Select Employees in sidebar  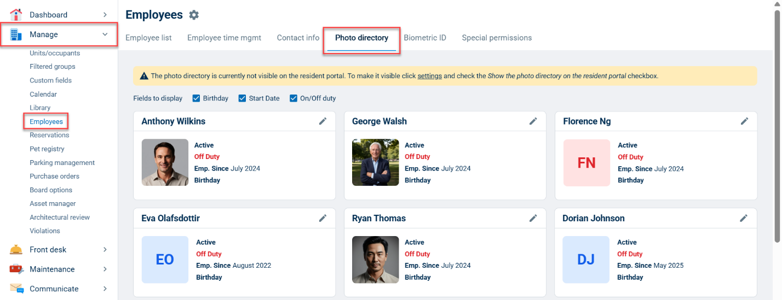click(46, 121)
